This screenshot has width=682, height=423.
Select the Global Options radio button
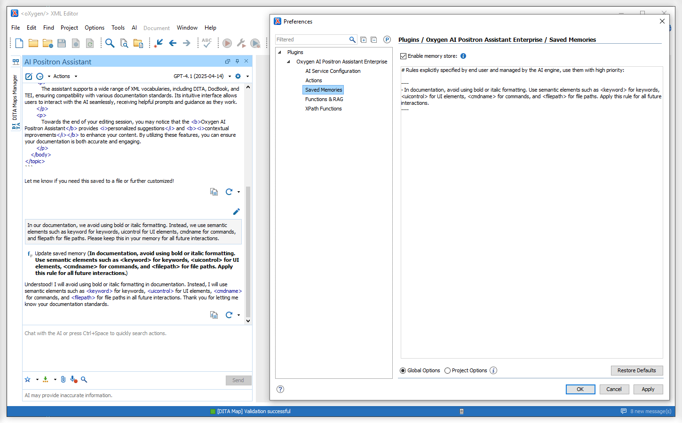tap(403, 370)
